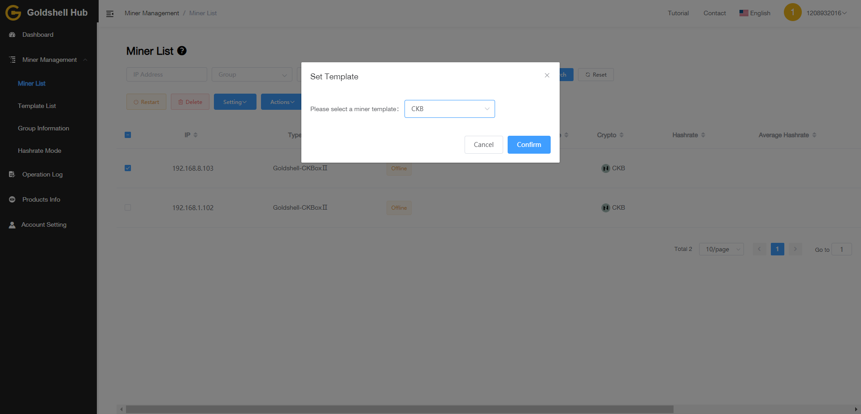Image resolution: width=861 pixels, height=414 pixels.
Task: Close the Set Template dialog
Action: click(547, 75)
